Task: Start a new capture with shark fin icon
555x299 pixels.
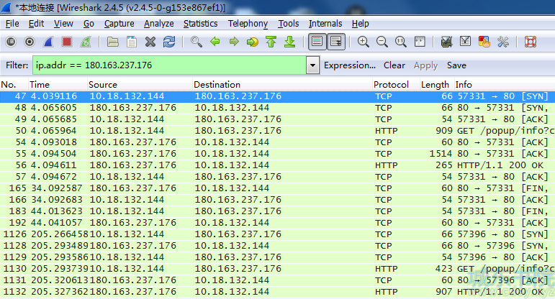Action: [x=48, y=42]
